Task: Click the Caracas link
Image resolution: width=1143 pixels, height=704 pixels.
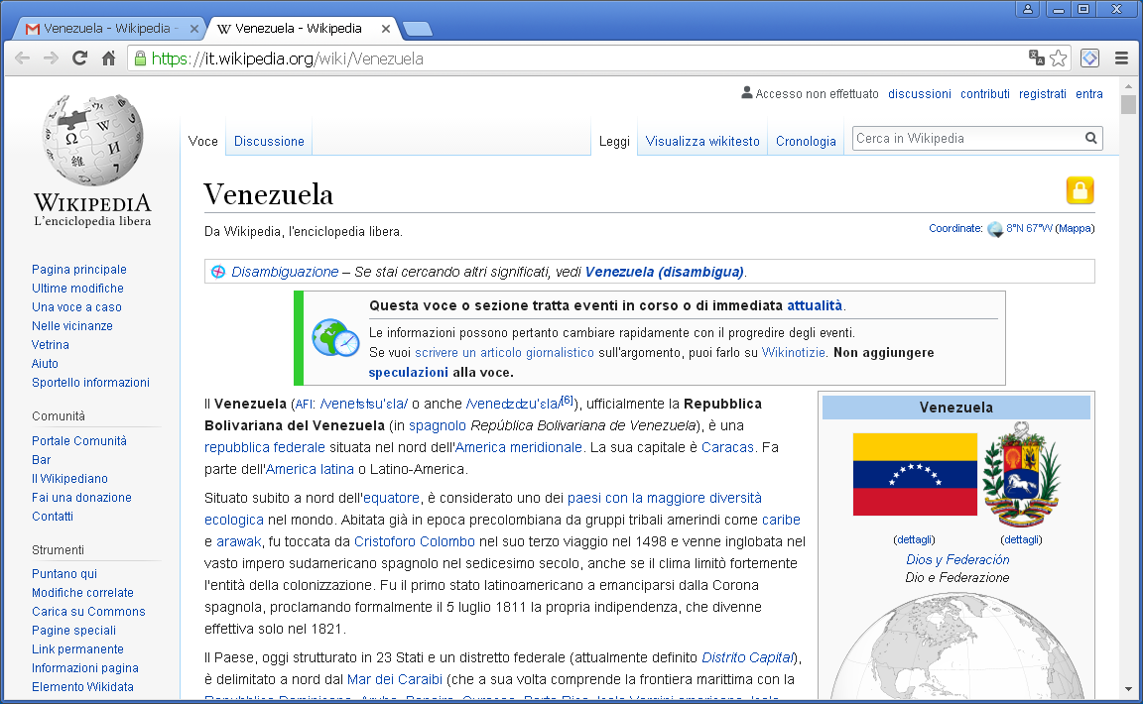Action: pos(727,447)
